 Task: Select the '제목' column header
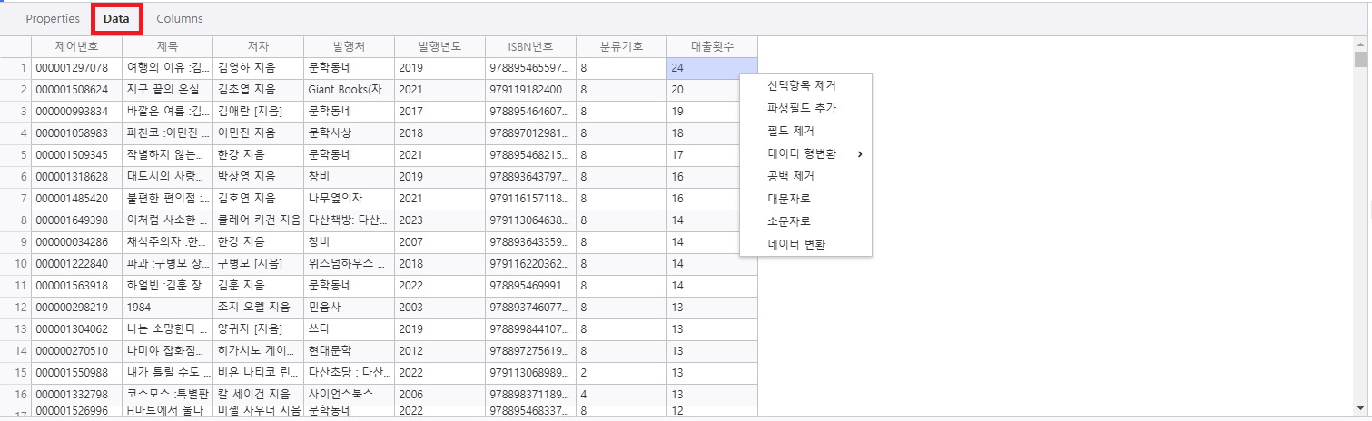coord(167,46)
